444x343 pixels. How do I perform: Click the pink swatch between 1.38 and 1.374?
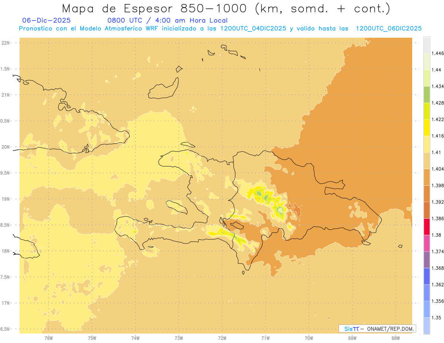pos(427,243)
